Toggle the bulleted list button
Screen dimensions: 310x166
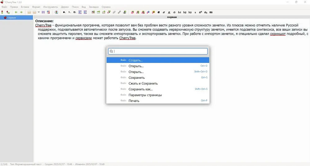[64, 12]
